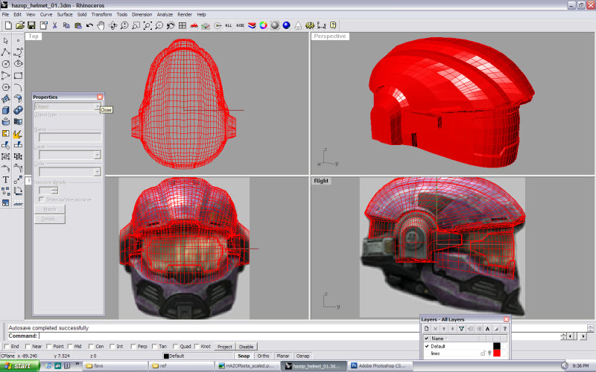This screenshot has width=596, height=372.
Task: Undo the last action with the arrow icon
Action: coord(89,25)
